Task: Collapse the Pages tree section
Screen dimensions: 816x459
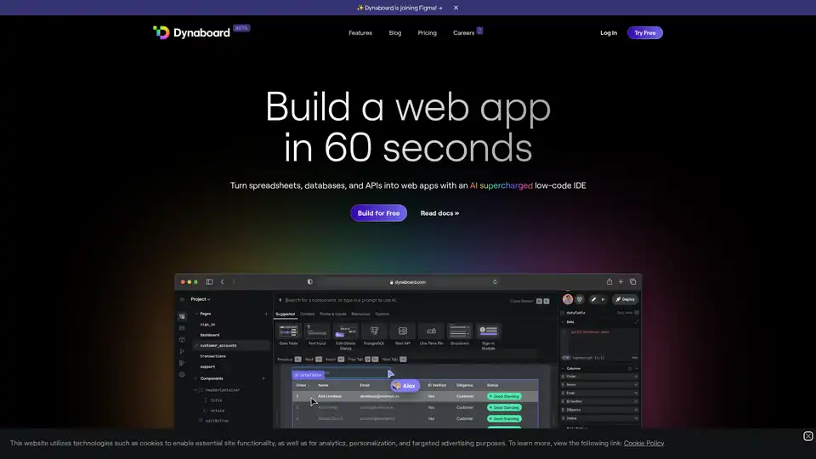Action: pyautogui.click(x=195, y=314)
